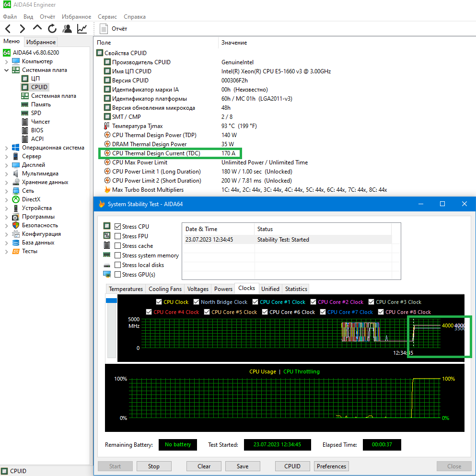Select the CPUID tree item
The height and width of the screenshot is (476, 476).
pyautogui.click(x=39, y=87)
